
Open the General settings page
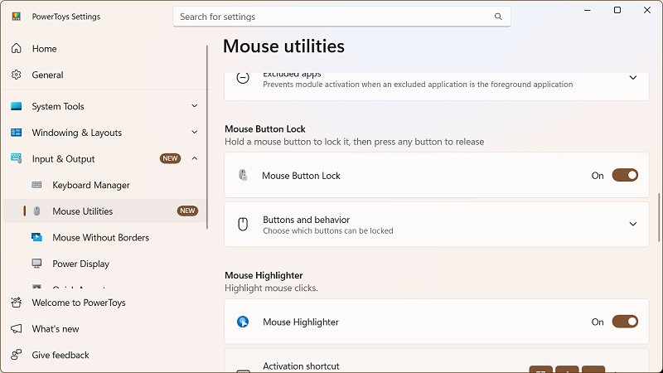click(104, 75)
